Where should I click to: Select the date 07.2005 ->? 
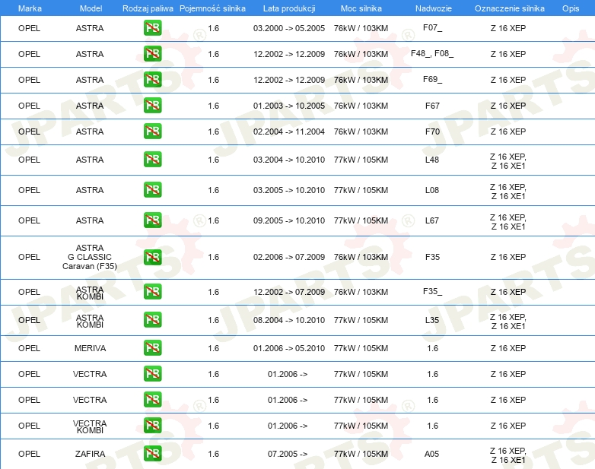point(288,454)
